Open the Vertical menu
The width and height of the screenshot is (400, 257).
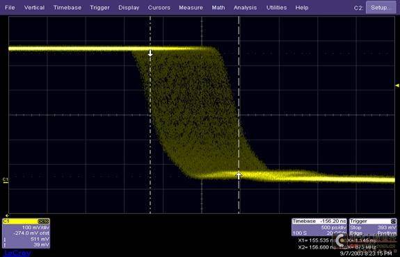[34, 8]
